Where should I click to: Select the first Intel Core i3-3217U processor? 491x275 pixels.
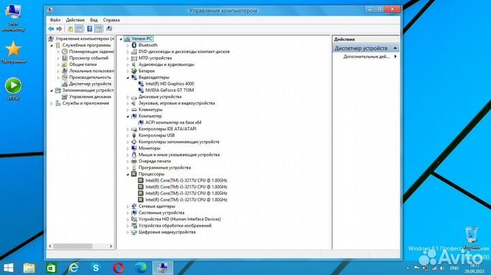click(186, 180)
